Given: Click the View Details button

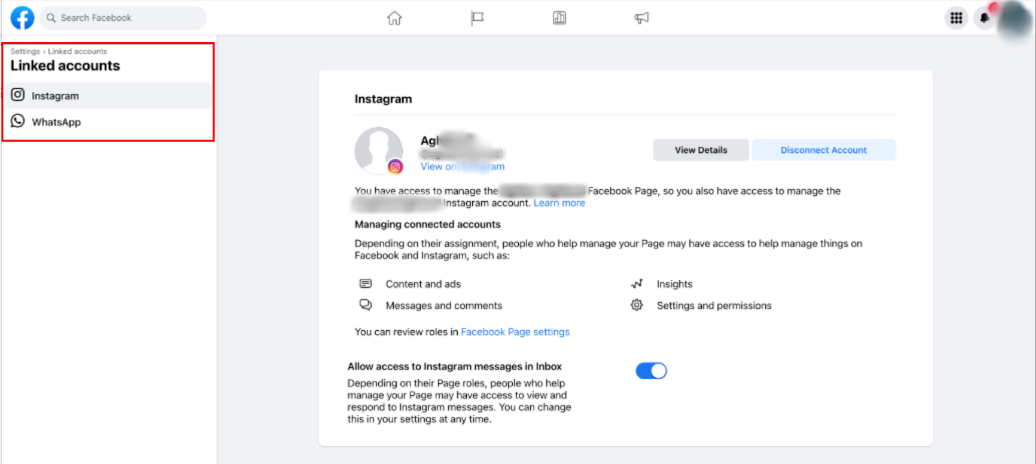Looking at the screenshot, I should click(701, 150).
